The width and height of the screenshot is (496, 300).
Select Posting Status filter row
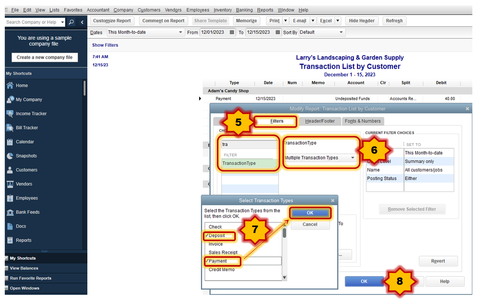(x=410, y=179)
